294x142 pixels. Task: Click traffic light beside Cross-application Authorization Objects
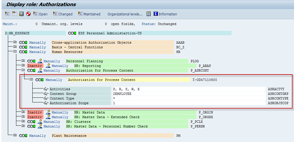[x=23, y=42]
